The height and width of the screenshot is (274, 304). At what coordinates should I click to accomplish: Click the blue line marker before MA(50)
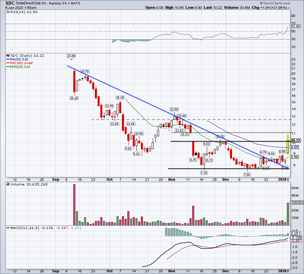point(8,59)
